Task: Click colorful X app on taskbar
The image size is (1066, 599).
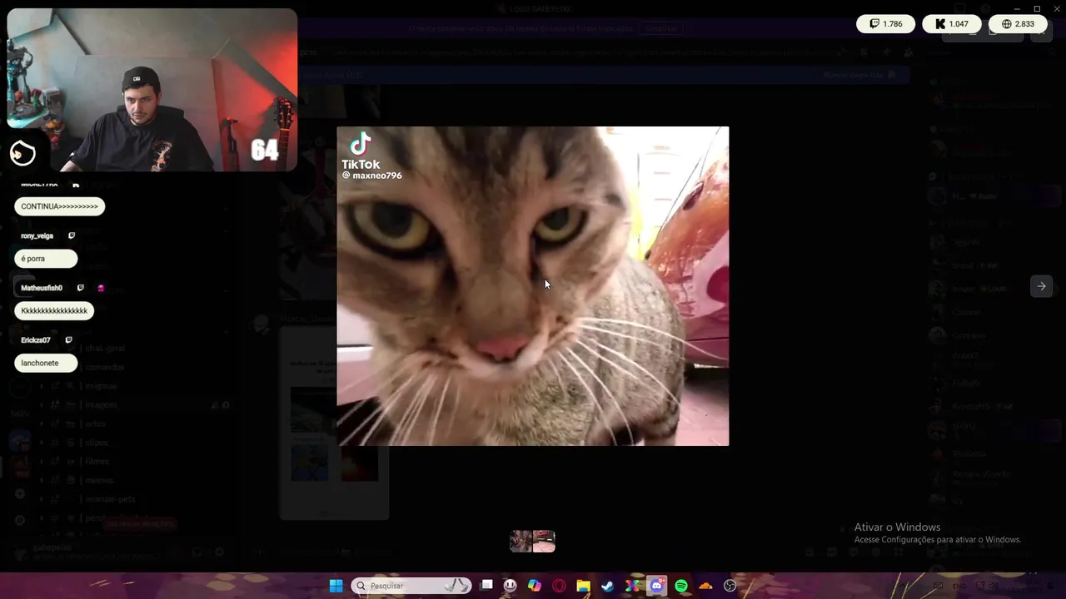Action: (632, 586)
